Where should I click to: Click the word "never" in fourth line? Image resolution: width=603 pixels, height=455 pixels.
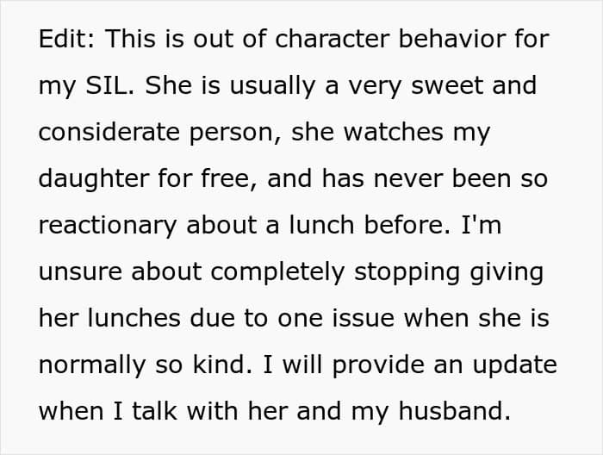pos(408,179)
